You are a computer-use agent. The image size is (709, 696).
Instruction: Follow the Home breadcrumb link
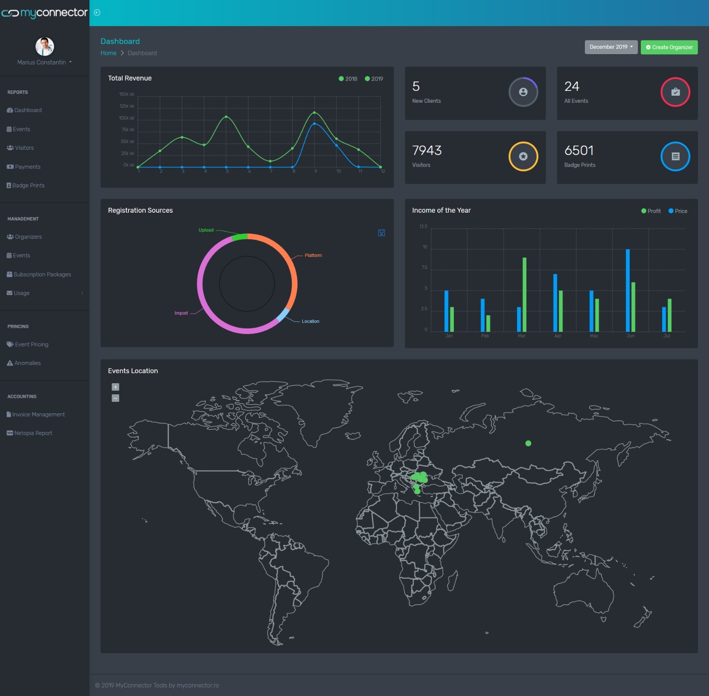coord(108,53)
